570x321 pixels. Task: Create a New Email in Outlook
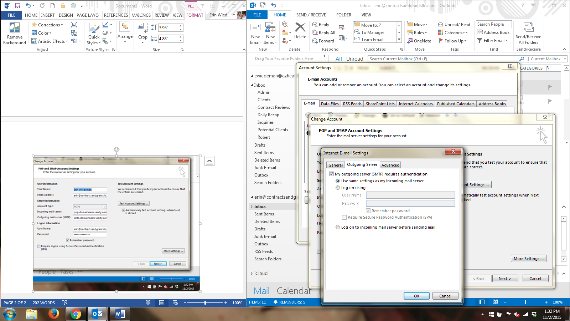click(255, 34)
